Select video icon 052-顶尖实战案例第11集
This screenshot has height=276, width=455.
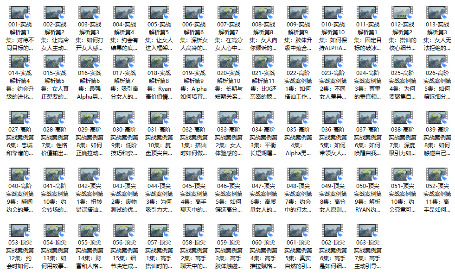tap(437, 174)
